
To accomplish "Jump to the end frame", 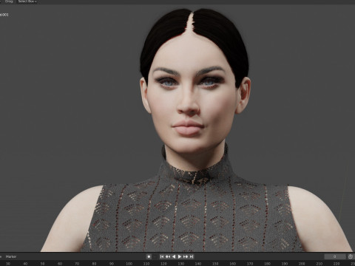I will point(192,256).
